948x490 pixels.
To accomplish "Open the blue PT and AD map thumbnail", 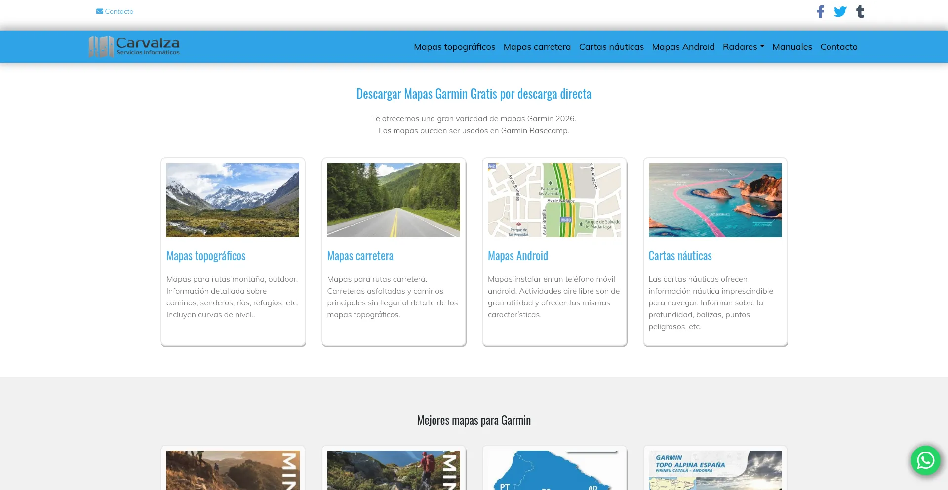I will [554, 470].
